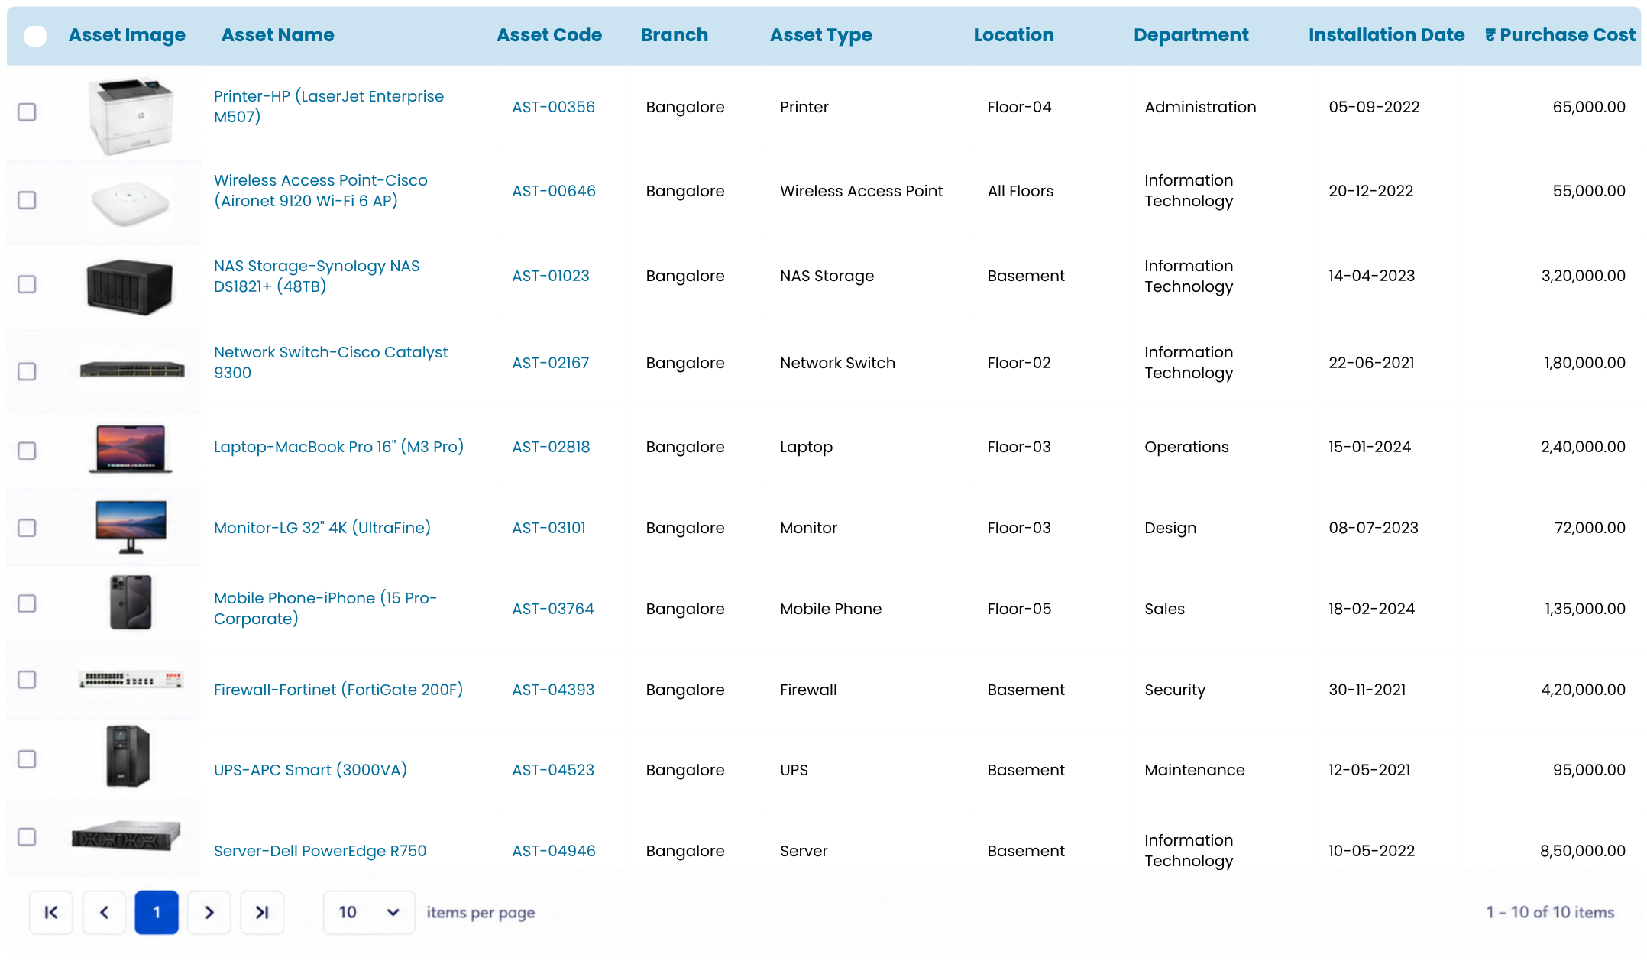Select the Server-Dell PowerEdge R750 row checkbox
Viewport: 1647px width, 967px height.
point(27,836)
